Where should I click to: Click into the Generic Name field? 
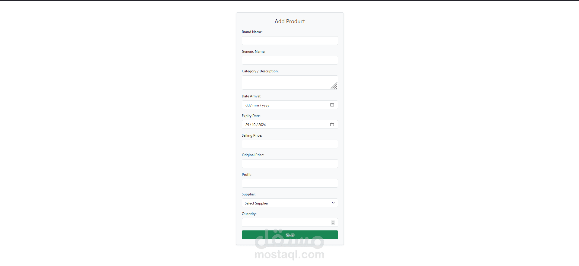(289, 60)
